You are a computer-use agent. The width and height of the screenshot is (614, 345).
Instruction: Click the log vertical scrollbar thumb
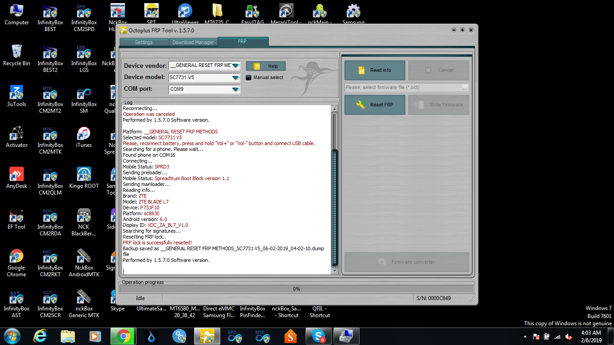coord(334,208)
